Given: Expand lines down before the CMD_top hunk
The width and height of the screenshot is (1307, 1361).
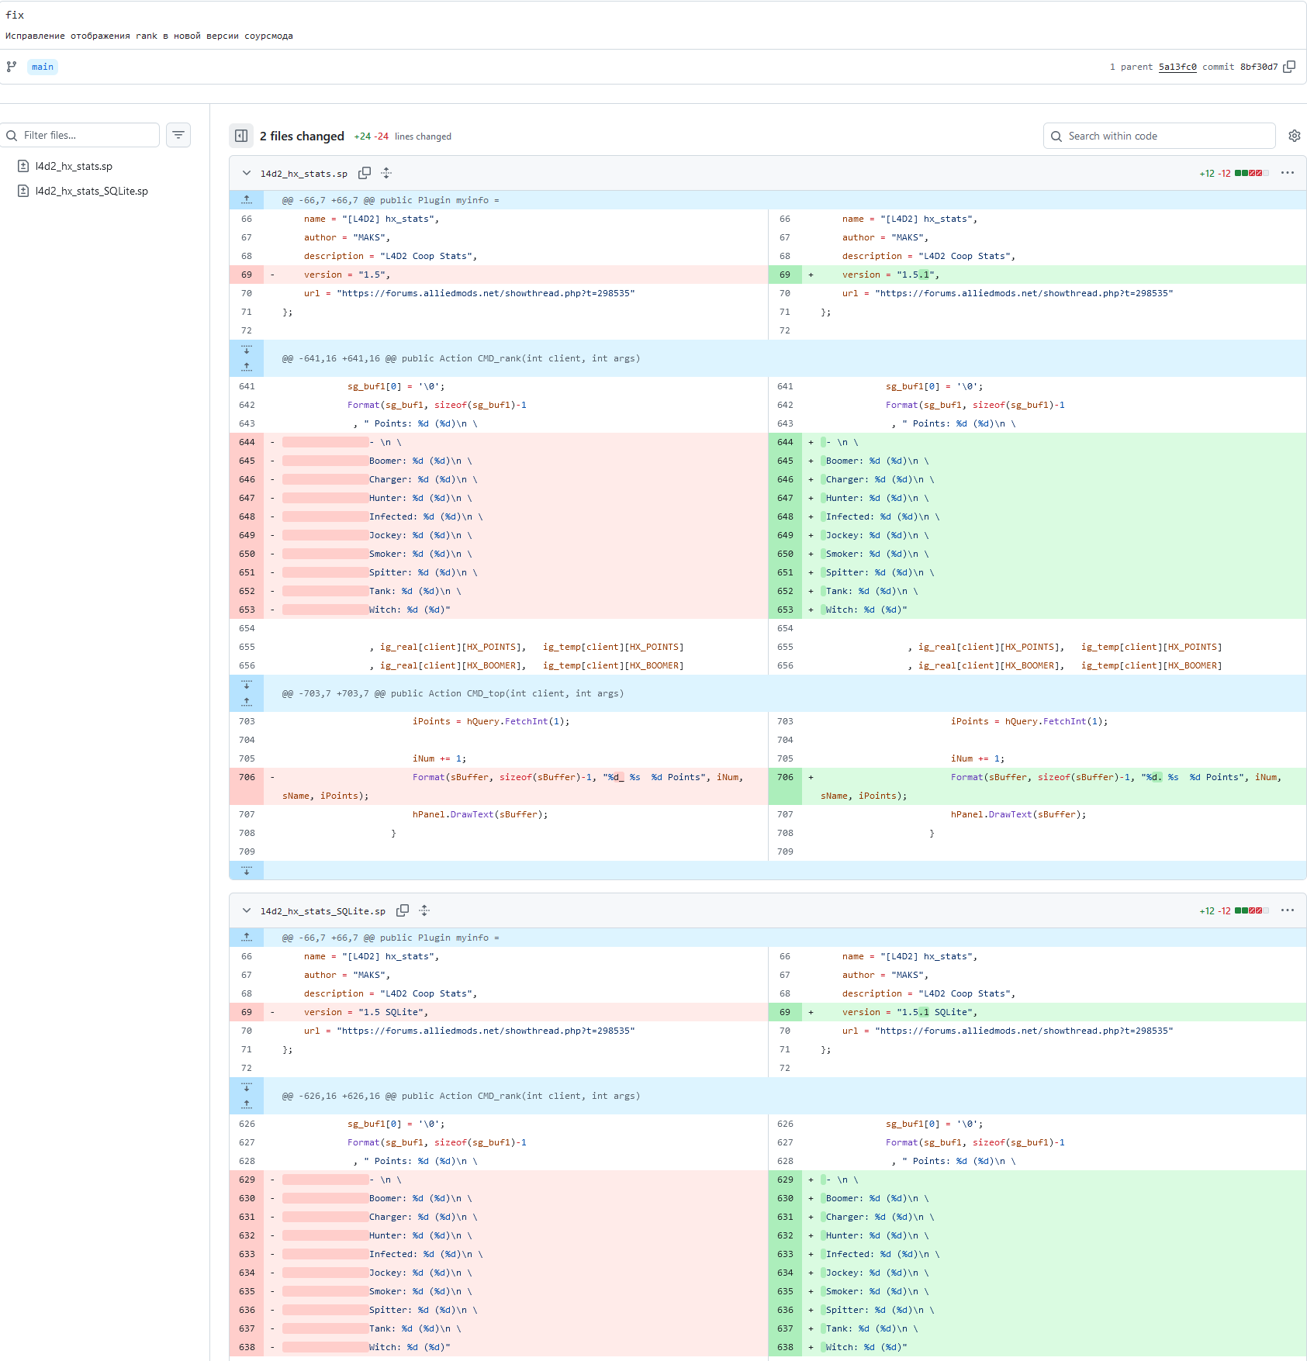Looking at the screenshot, I should tap(247, 684).
